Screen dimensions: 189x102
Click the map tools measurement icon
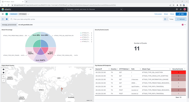(4, 80)
